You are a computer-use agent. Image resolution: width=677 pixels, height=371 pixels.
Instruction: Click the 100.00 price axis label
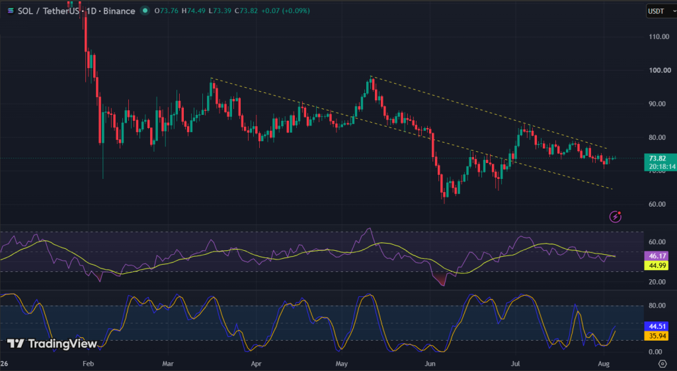click(x=659, y=70)
